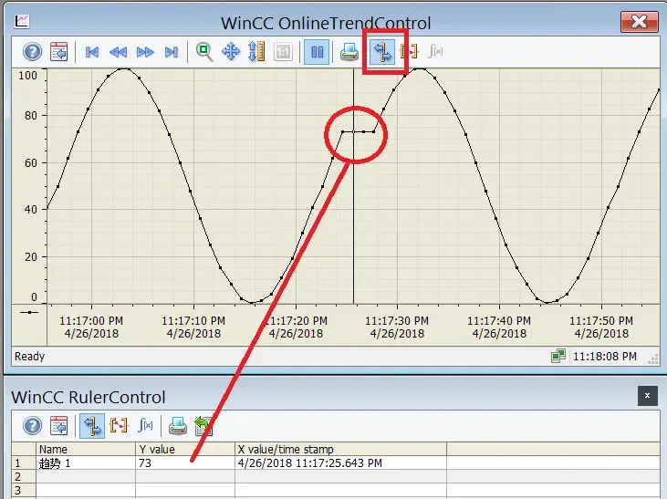Select row 1 with 趋势 1 entry

click(x=335, y=463)
